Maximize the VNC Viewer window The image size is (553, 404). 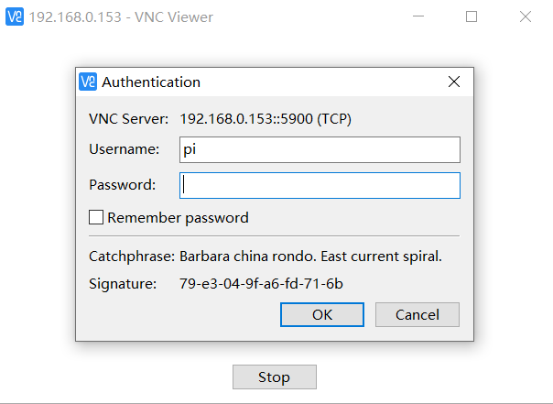[x=472, y=16]
